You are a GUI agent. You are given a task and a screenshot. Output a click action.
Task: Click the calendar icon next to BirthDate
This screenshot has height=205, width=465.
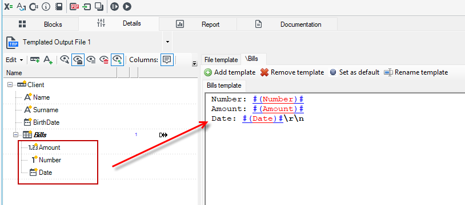(28, 122)
